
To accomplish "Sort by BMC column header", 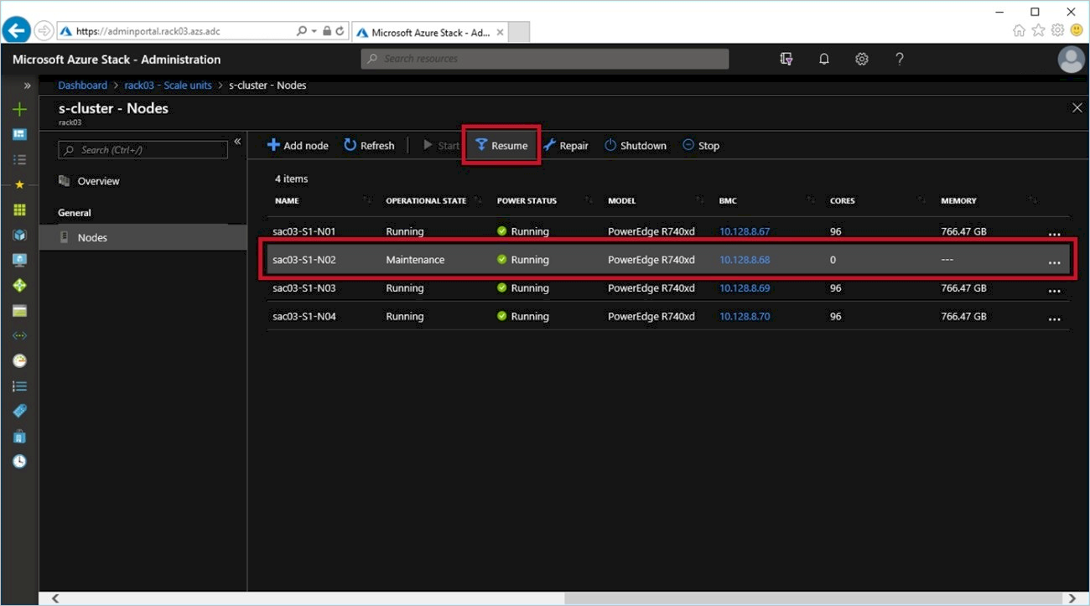I will coord(728,200).
